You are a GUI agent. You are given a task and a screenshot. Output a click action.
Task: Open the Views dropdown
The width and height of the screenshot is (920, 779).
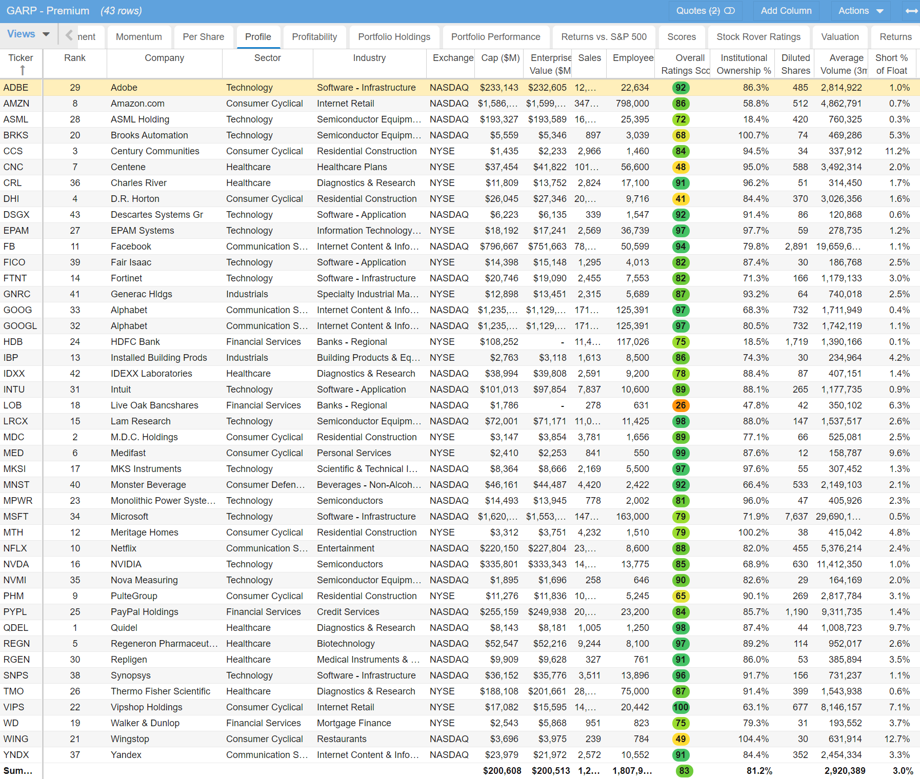28,34
